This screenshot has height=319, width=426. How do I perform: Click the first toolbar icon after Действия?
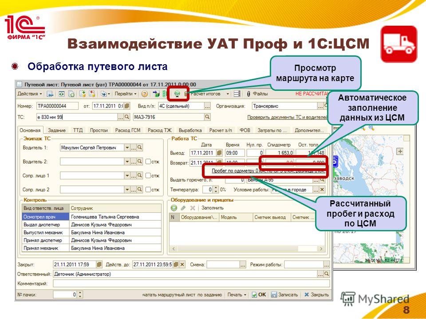point(50,94)
